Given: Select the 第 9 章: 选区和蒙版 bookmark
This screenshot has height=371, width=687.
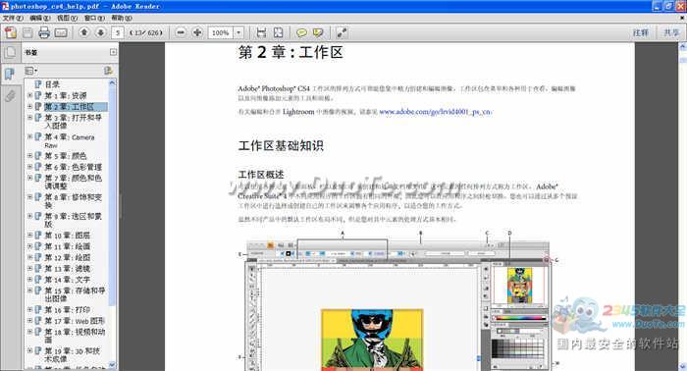Looking at the screenshot, I should (74, 220).
